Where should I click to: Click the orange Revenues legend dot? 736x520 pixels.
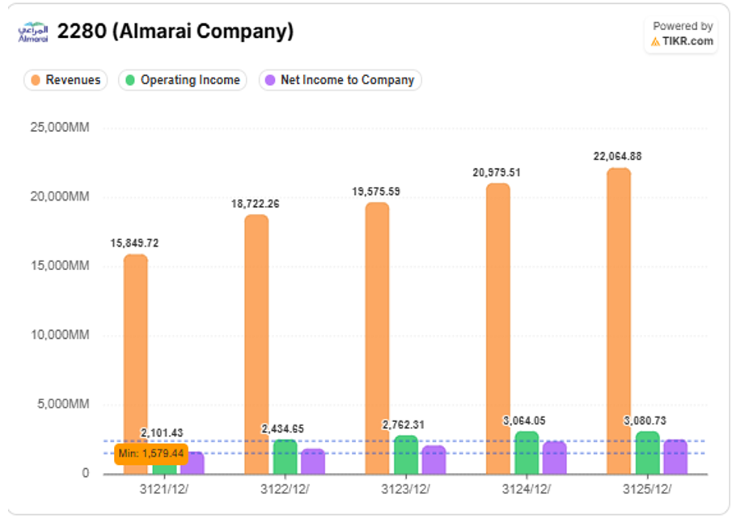[36, 80]
